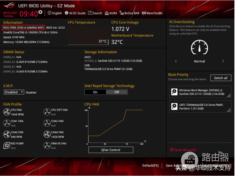The image size is (236, 176).
Task: Go to previous AI Overclocking mode
Action: (176, 61)
